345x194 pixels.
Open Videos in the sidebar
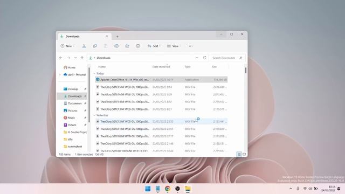(x=72, y=125)
